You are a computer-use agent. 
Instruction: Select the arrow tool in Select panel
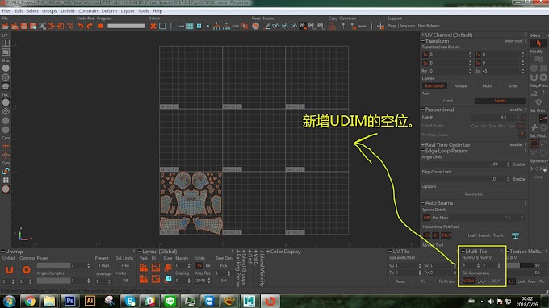(x=539, y=44)
